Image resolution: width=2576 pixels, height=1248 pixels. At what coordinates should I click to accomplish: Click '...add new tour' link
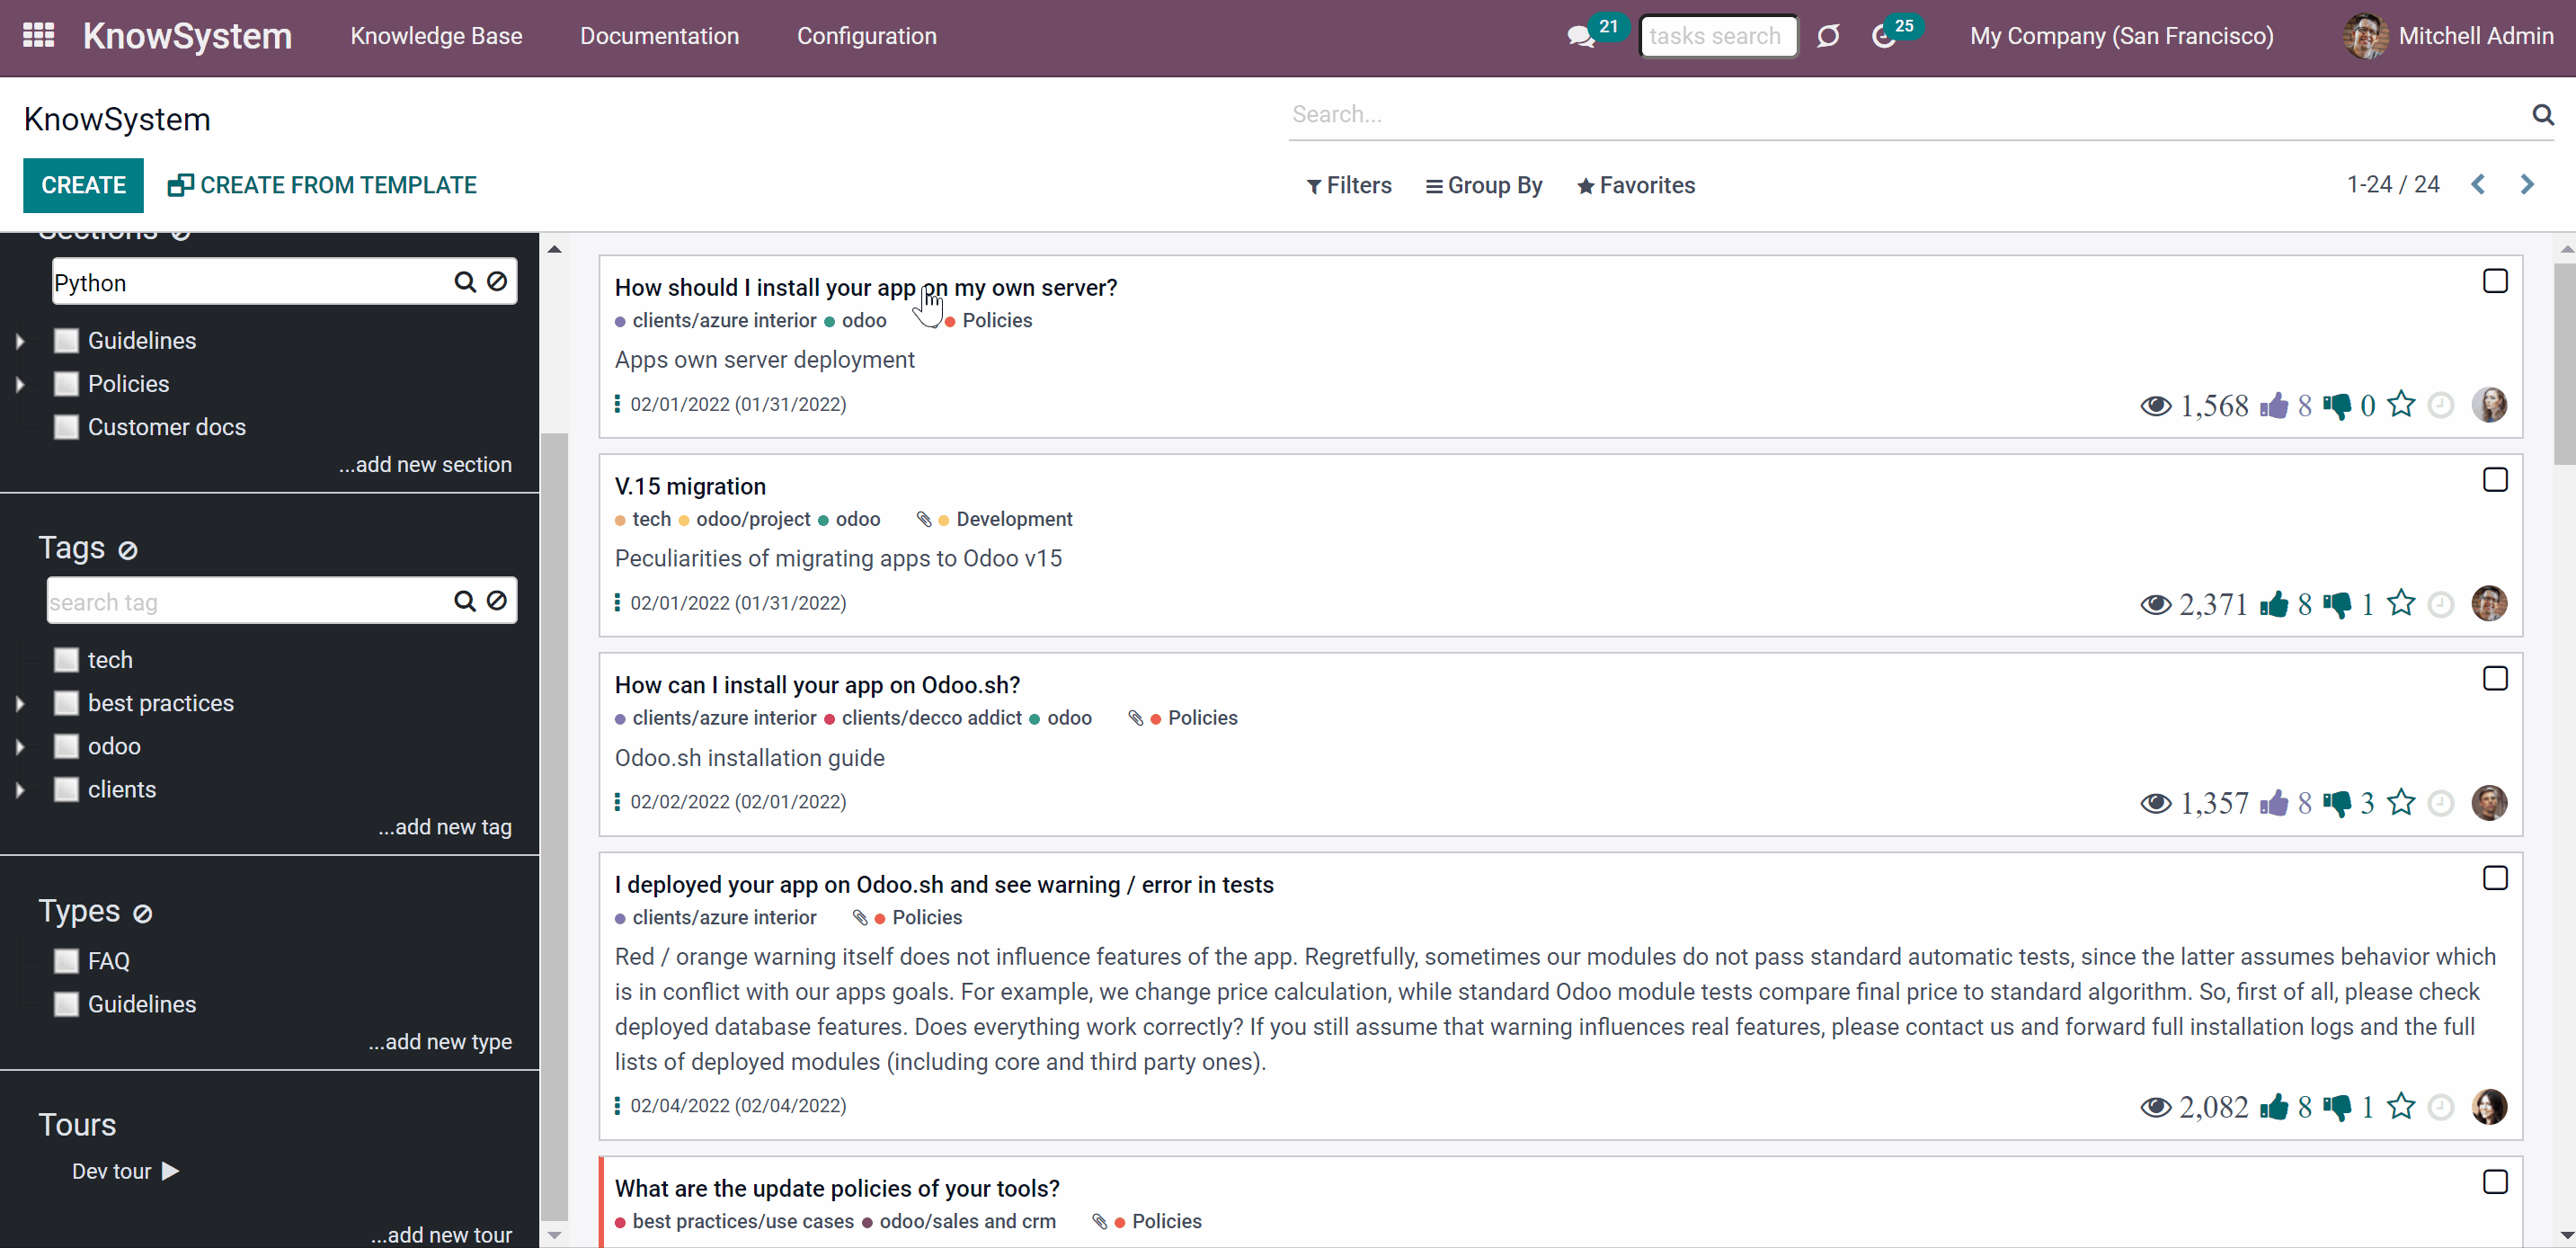tap(441, 1235)
